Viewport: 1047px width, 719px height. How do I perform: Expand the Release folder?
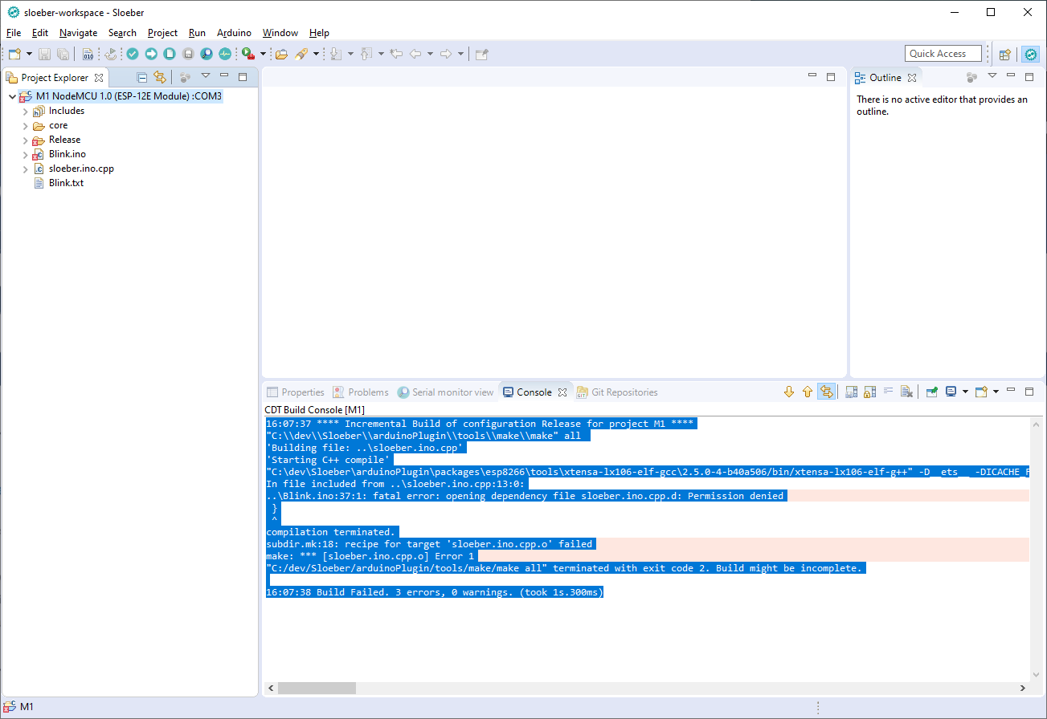[x=25, y=140]
